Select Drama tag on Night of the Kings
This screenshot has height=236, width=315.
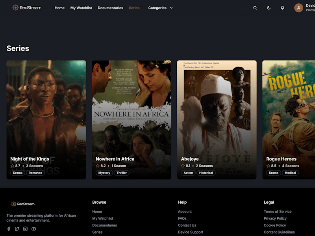point(18,173)
